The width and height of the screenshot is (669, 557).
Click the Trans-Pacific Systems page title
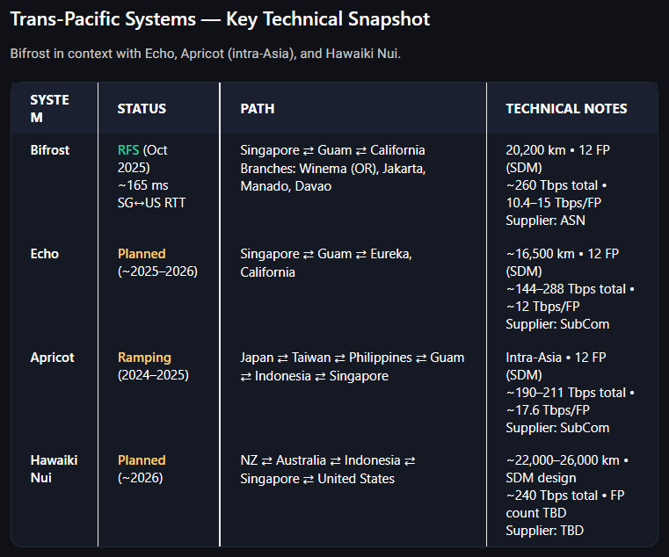tap(220, 19)
